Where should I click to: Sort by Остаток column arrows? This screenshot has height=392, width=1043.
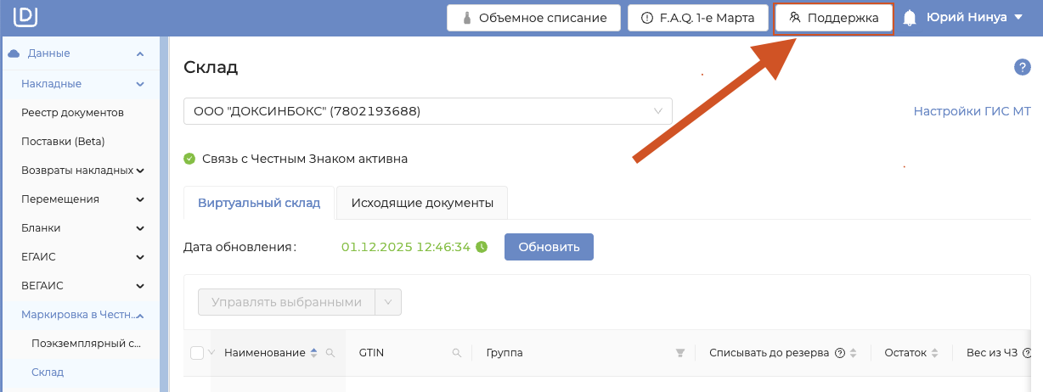[935, 353]
